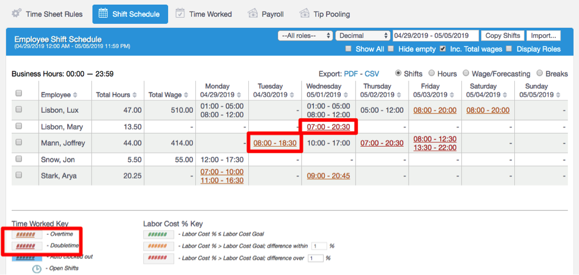Viewport: 579px width, 275px height.
Task: Click the Time Worked checkmark icon
Action: tap(180, 14)
